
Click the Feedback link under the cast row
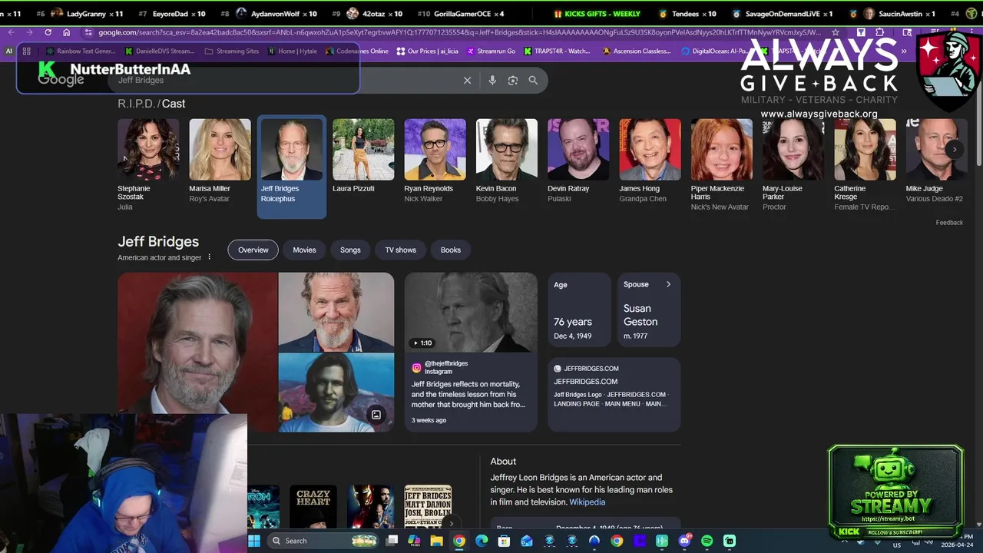pyautogui.click(x=949, y=223)
